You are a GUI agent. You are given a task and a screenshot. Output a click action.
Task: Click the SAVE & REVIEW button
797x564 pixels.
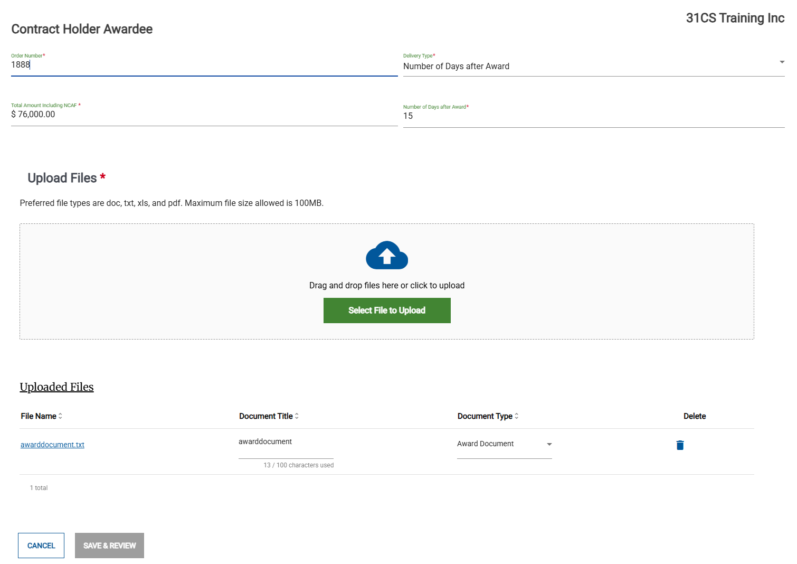(109, 546)
